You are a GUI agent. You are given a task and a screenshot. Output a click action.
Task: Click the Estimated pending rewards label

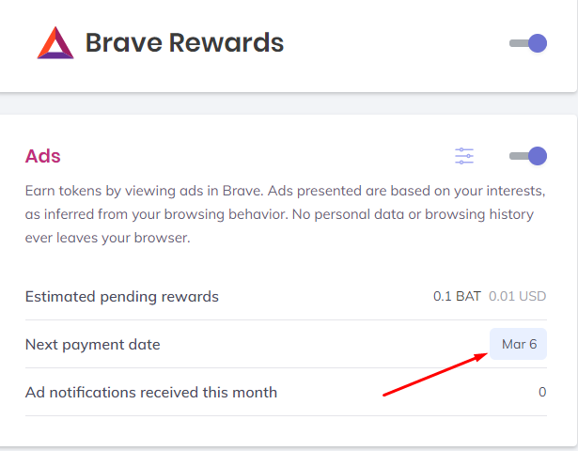point(121,297)
